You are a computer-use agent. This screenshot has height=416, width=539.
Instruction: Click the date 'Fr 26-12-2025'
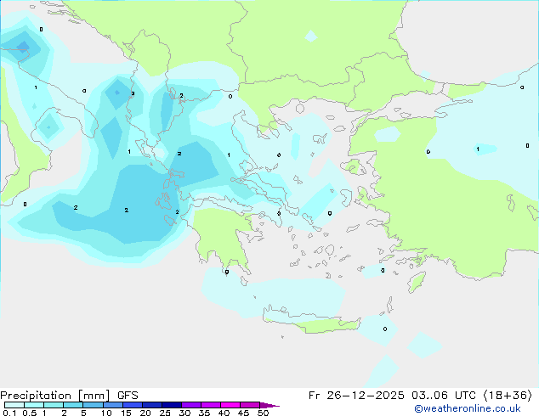(x=356, y=396)
